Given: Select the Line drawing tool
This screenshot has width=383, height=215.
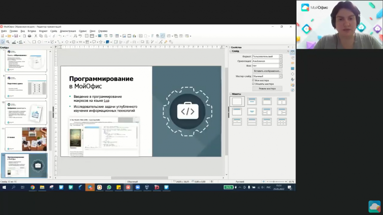Looking at the screenshot, I should coord(29,42).
